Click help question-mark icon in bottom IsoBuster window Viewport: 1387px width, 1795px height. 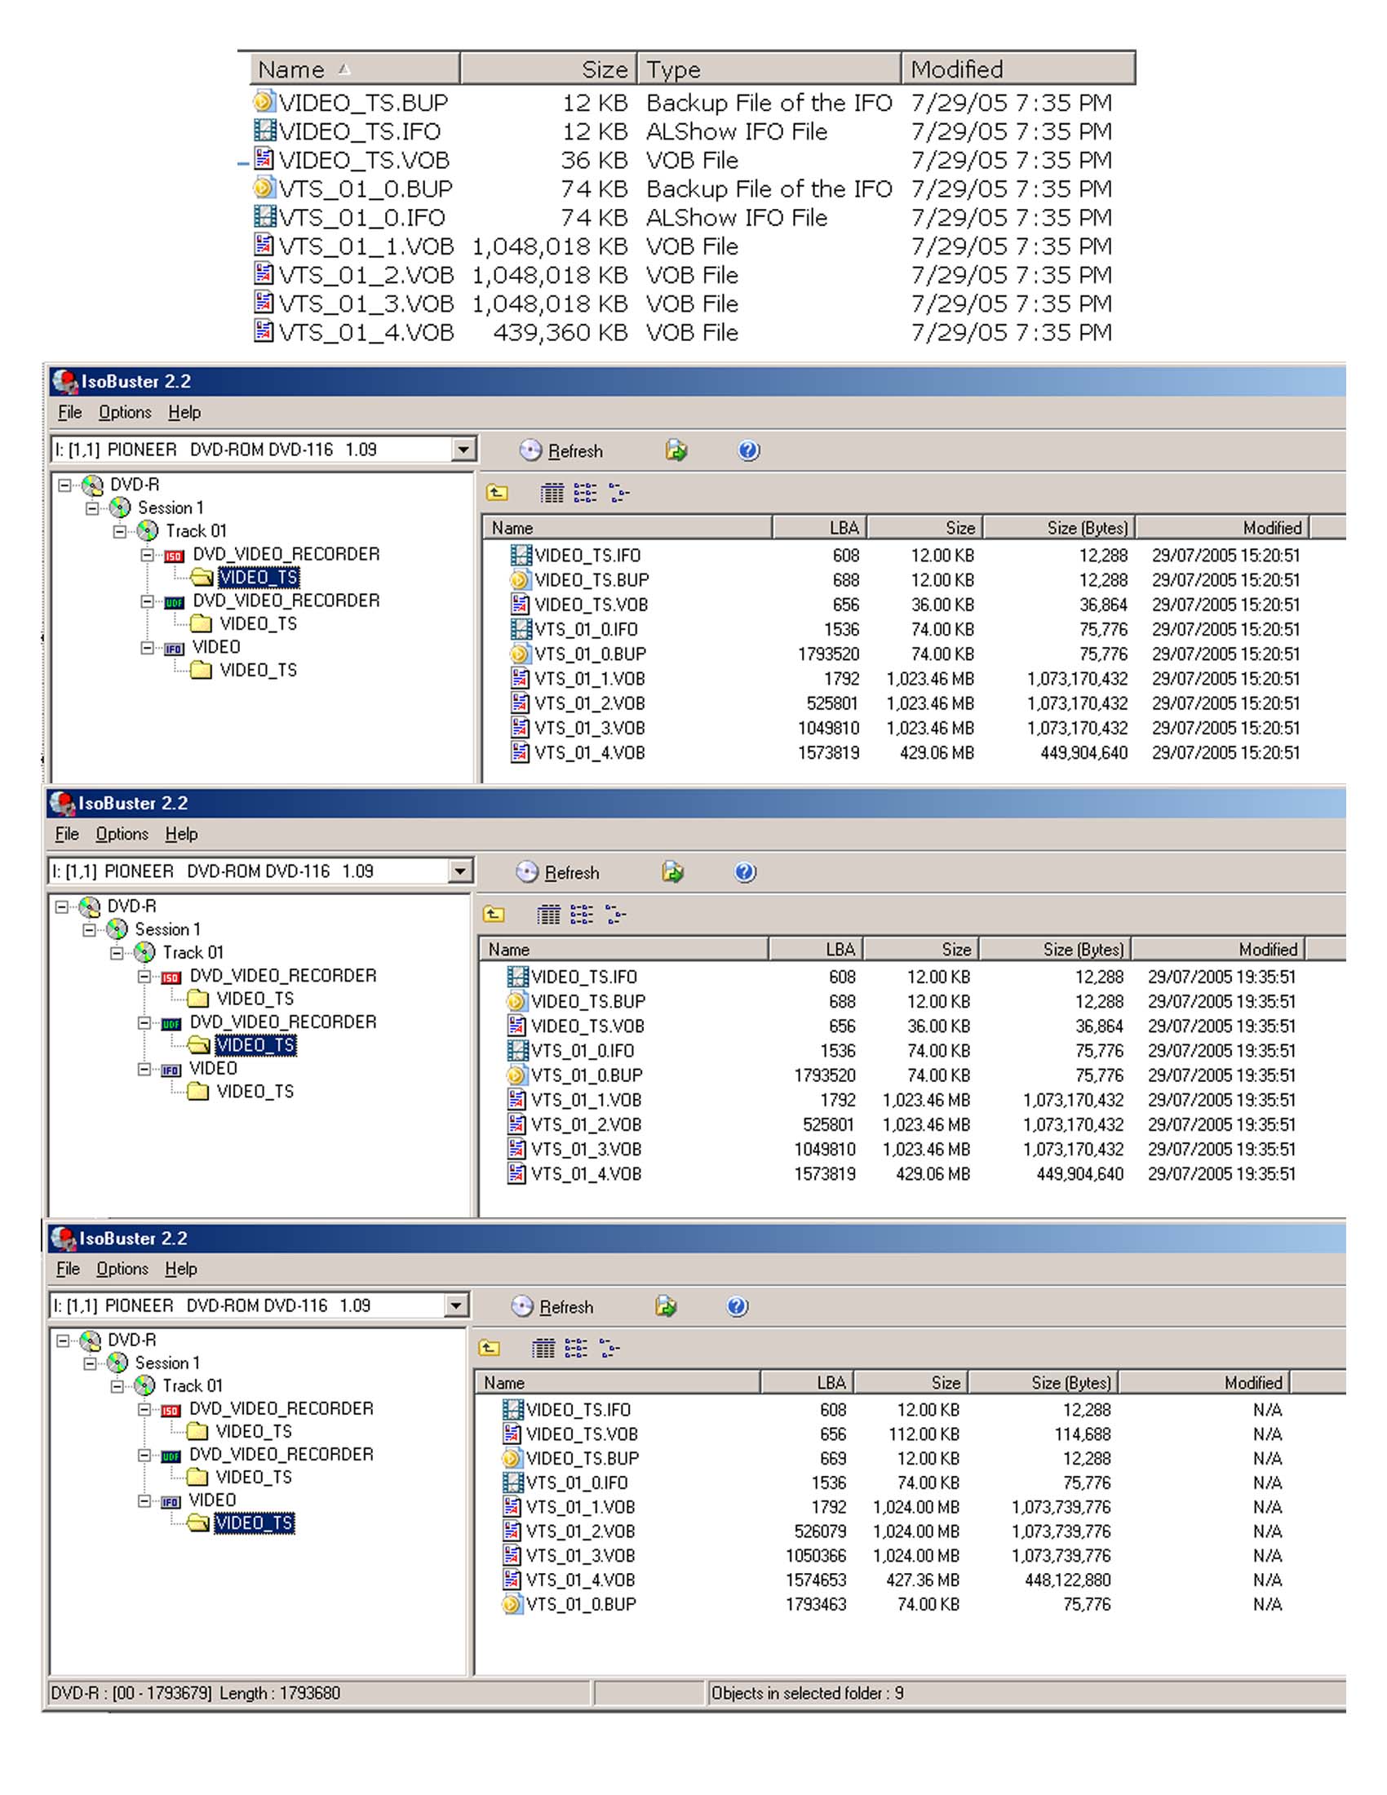pos(738,1306)
